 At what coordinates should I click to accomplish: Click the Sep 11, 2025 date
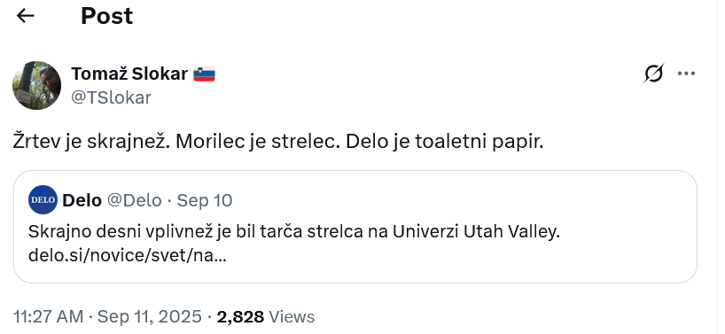click(150, 317)
